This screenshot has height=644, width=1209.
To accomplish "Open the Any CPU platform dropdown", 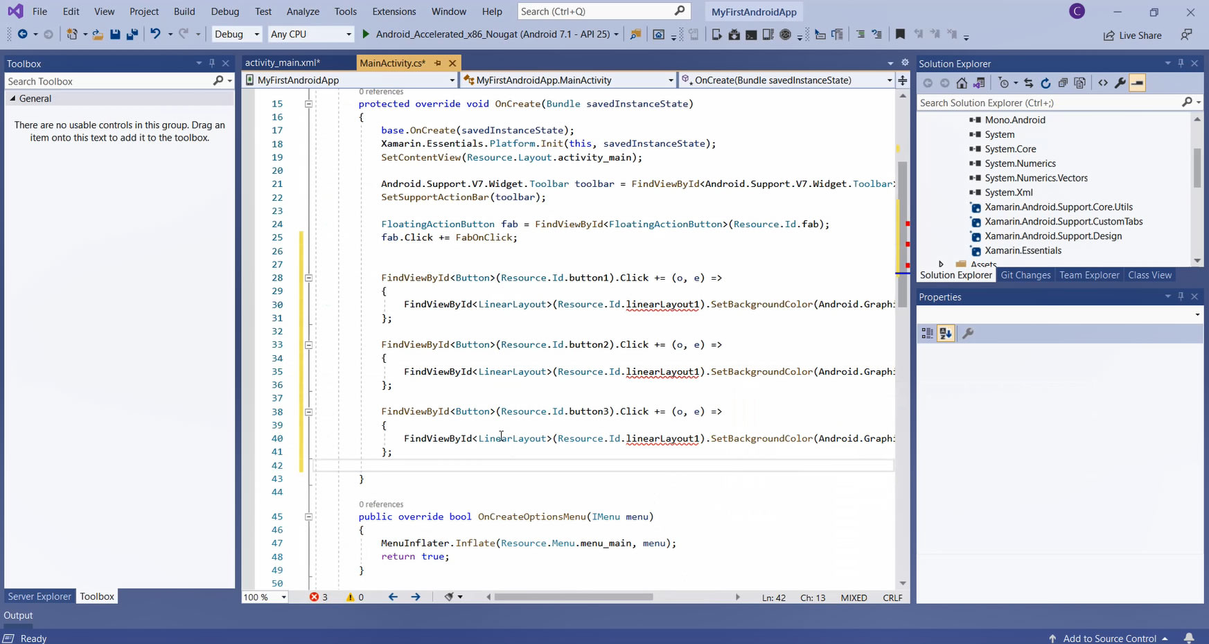I will [x=310, y=34].
